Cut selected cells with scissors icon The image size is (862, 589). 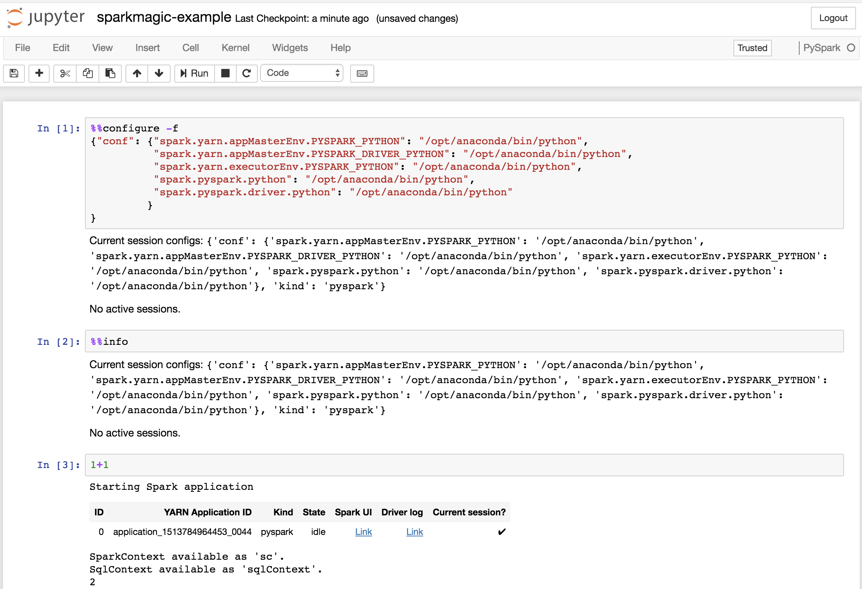click(65, 73)
